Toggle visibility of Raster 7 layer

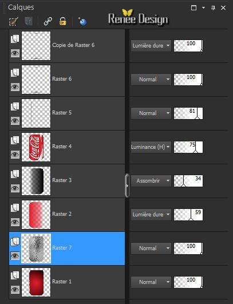click(x=15, y=256)
